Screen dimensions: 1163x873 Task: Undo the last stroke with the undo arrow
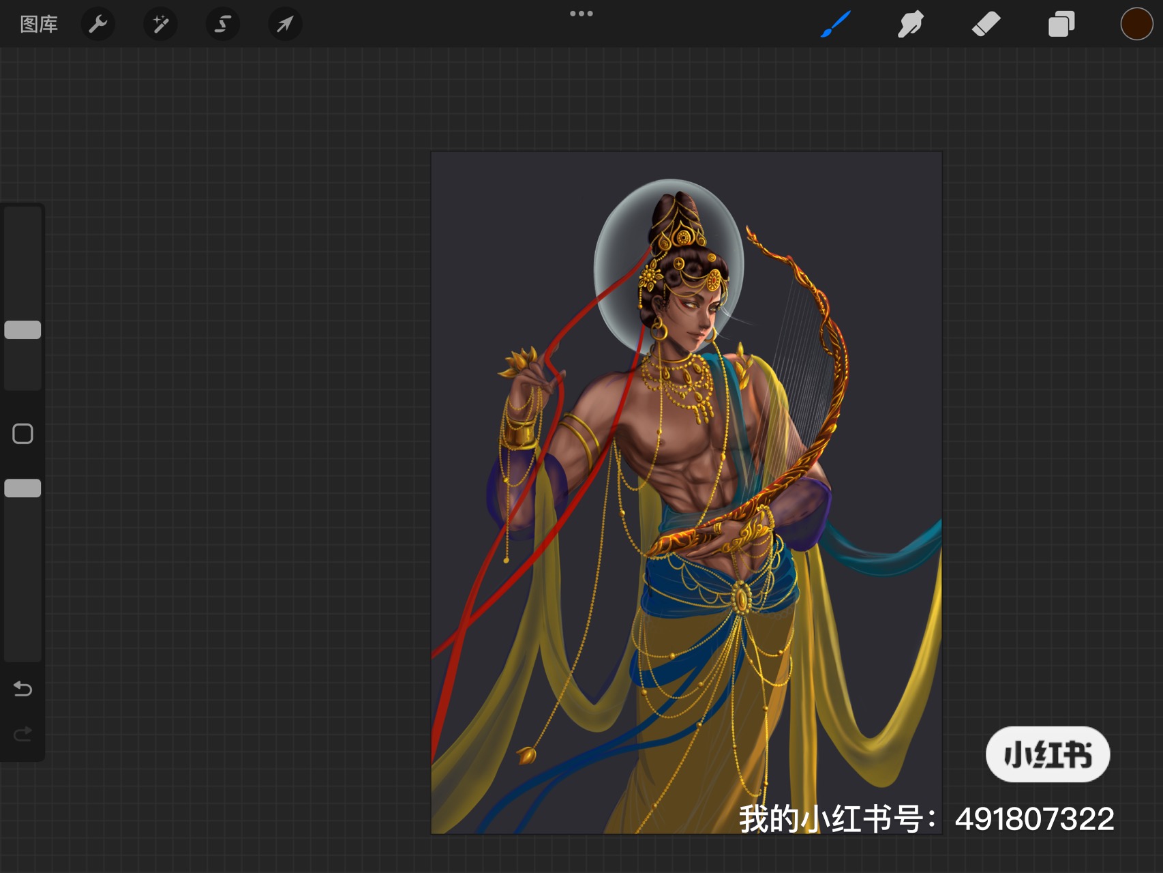tap(22, 689)
